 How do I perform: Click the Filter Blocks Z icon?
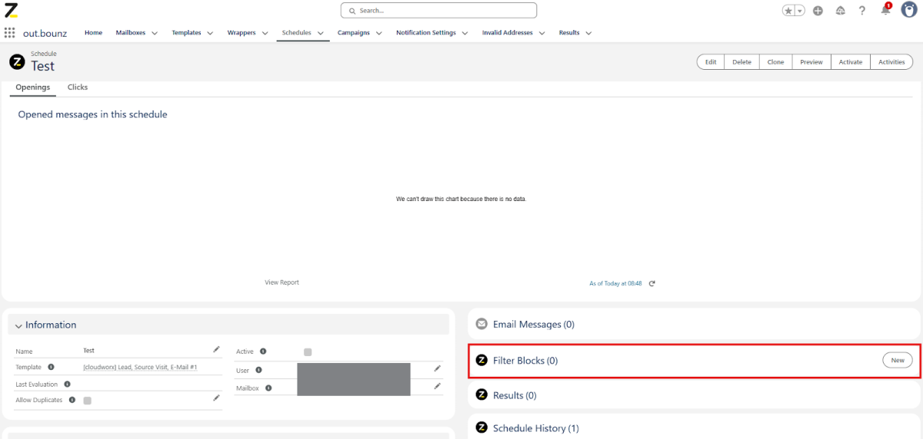482,360
